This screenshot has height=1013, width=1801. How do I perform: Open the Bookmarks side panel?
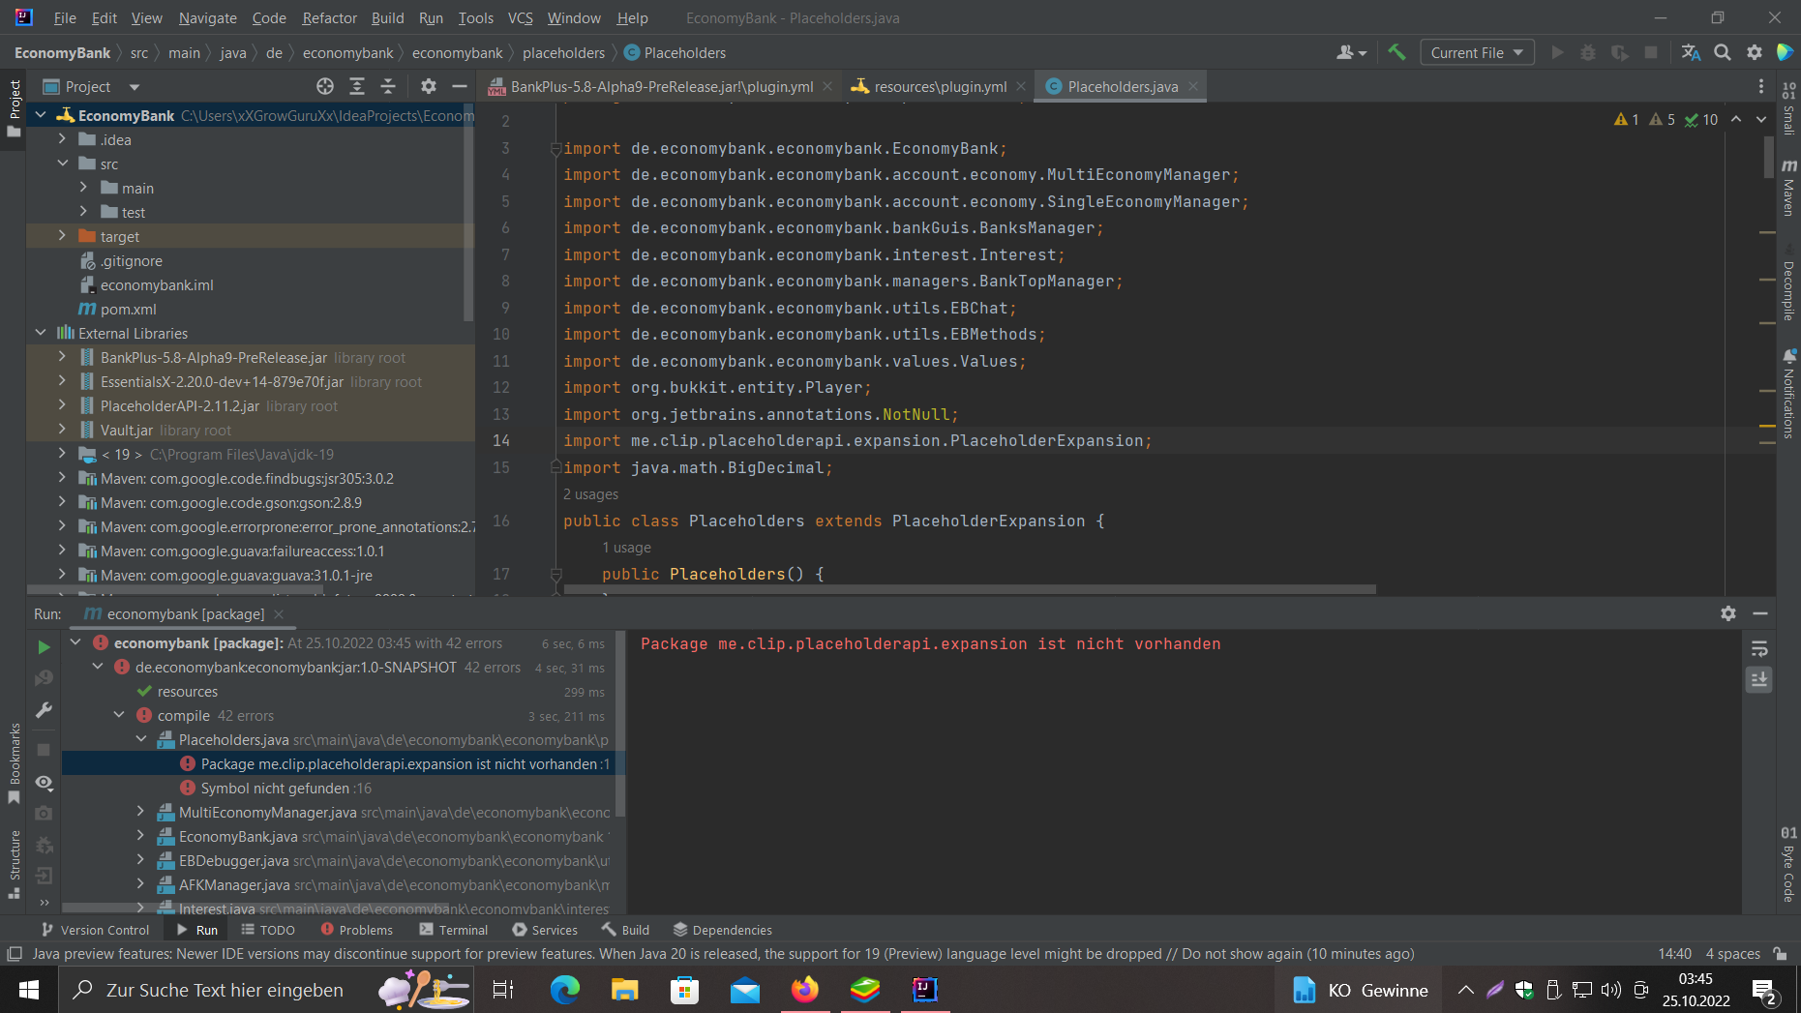click(14, 763)
